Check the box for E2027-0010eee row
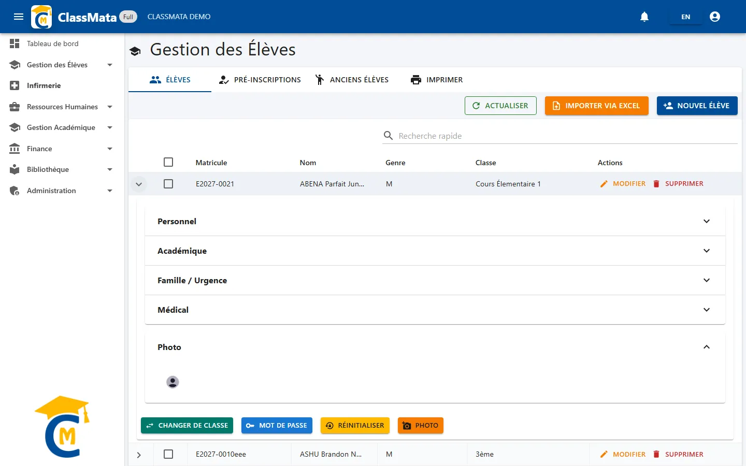This screenshot has height=466, width=746. click(x=168, y=454)
